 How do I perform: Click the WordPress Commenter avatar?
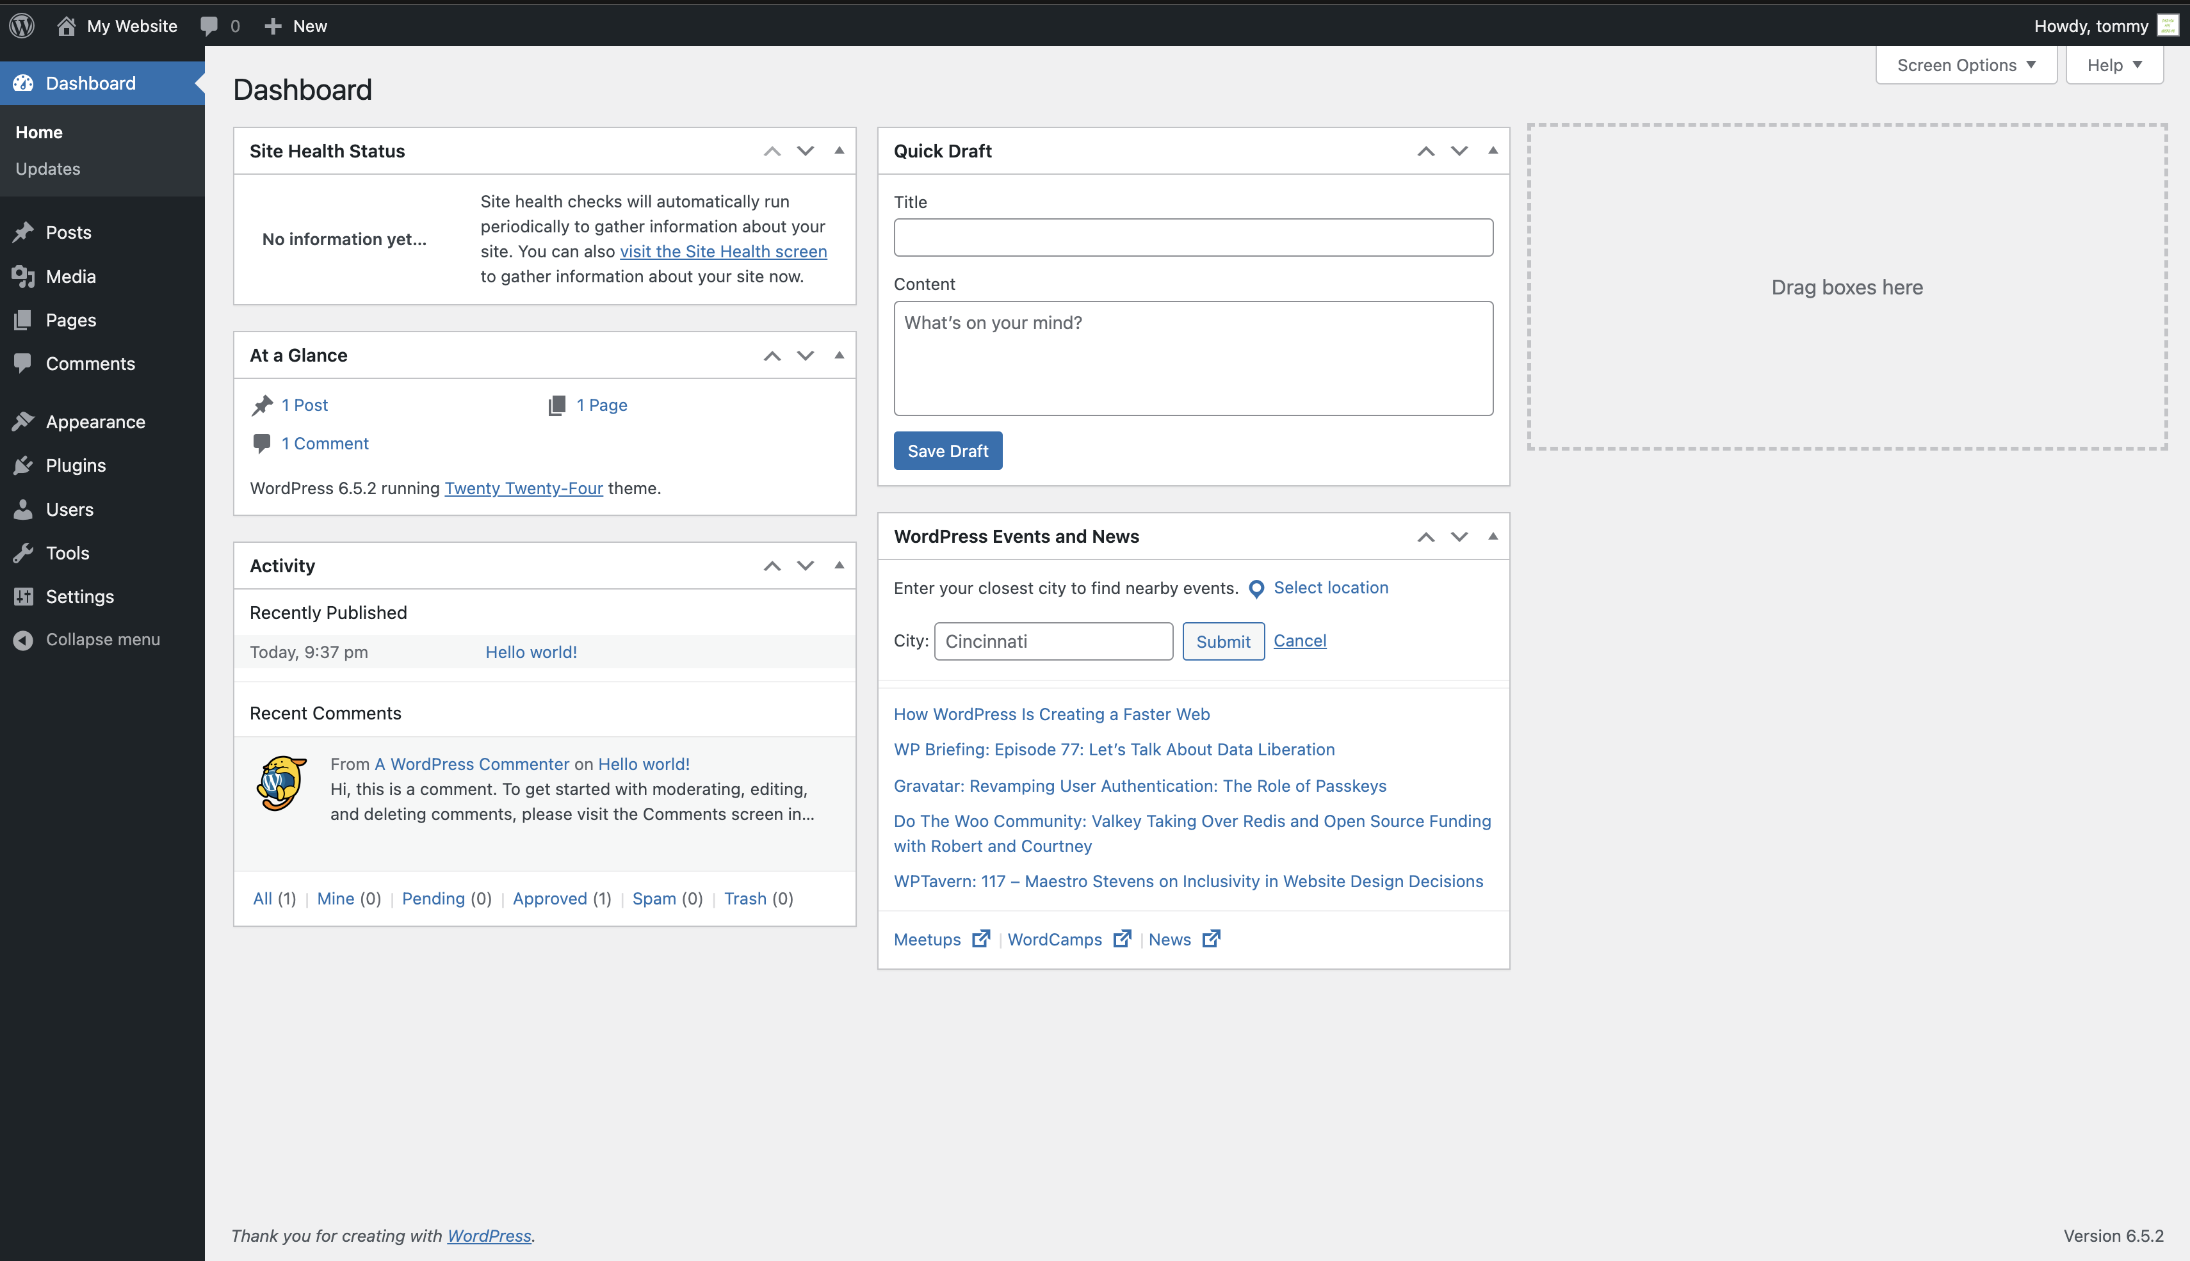tap(282, 783)
